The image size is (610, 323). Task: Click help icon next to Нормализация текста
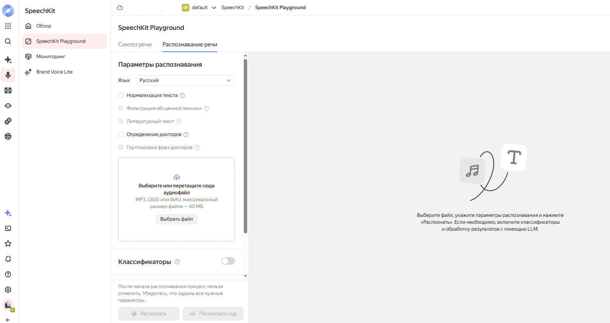pyautogui.click(x=182, y=95)
